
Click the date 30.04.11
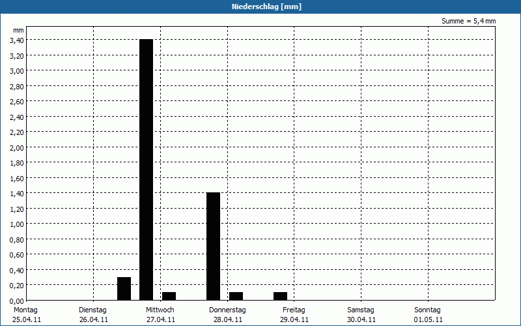click(361, 319)
